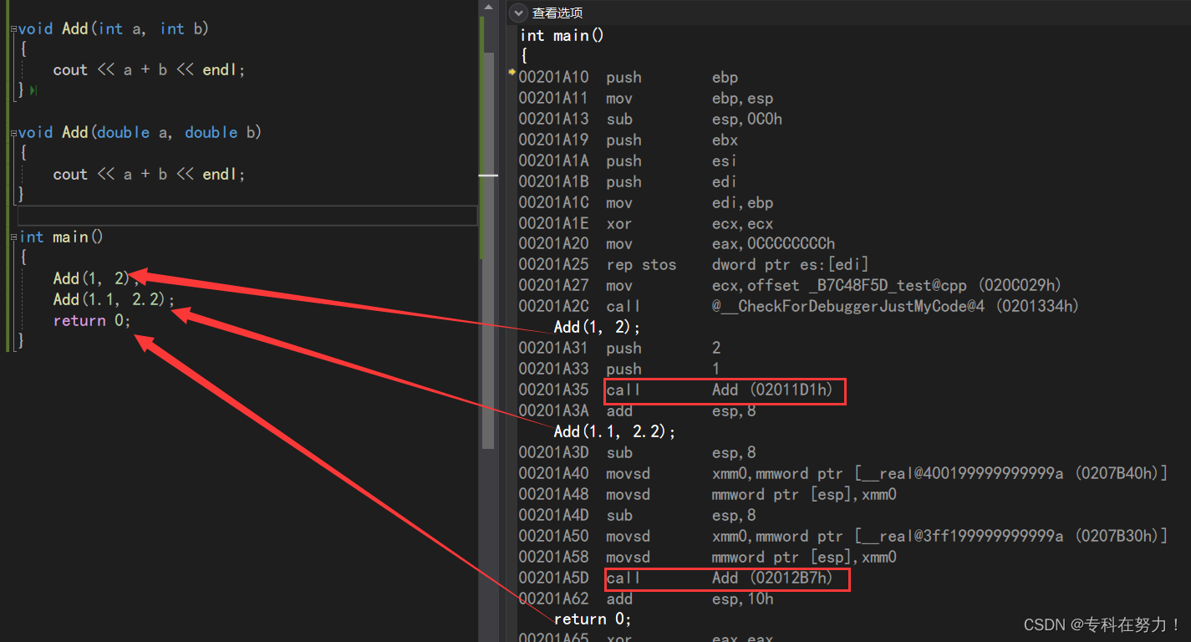
Task: Click disassembly line 00201A48 movsd [esp],xmm0
Action: pos(708,495)
